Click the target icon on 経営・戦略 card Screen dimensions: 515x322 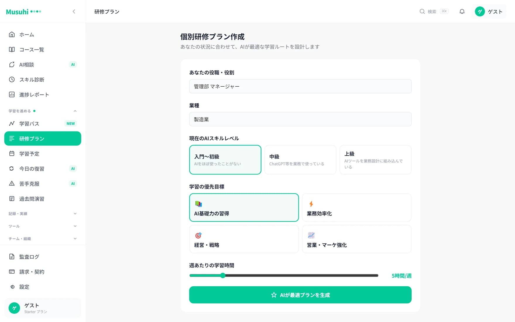tap(198, 235)
